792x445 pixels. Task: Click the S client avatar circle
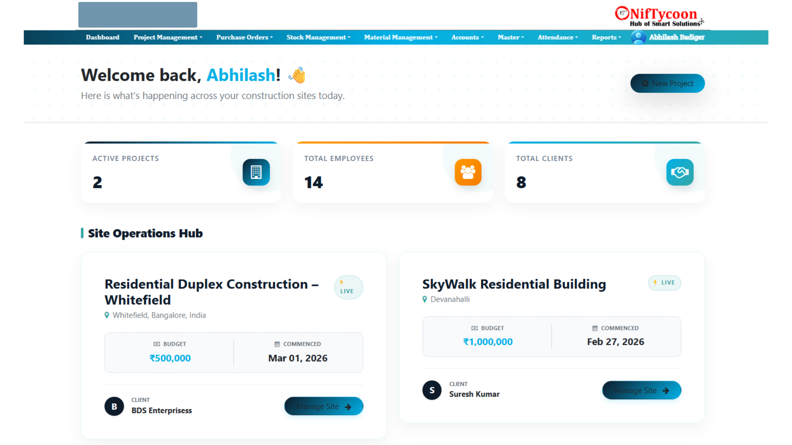432,390
